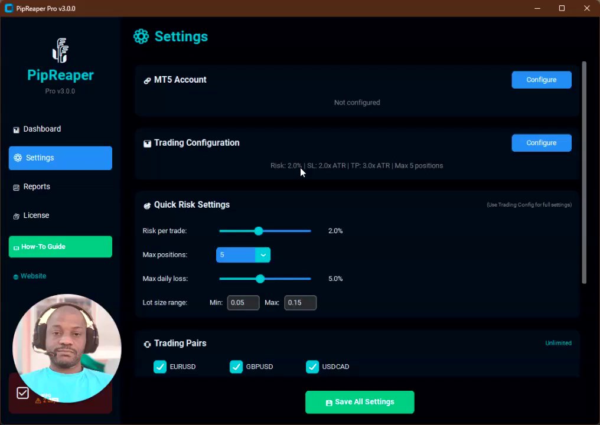Screen dimensions: 600x425
Task: Click the Quick Risk Settings icon
Action: click(147, 205)
